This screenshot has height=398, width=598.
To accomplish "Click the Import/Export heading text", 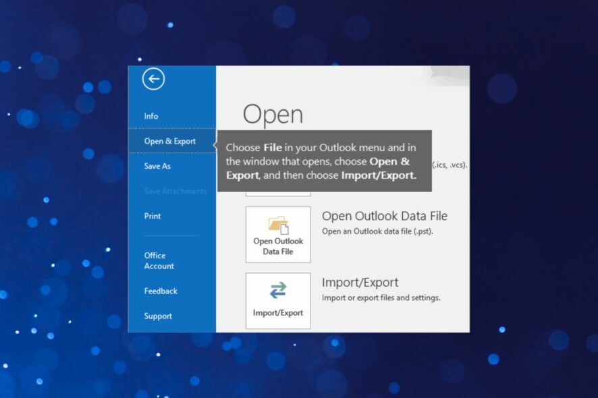I will (360, 282).
